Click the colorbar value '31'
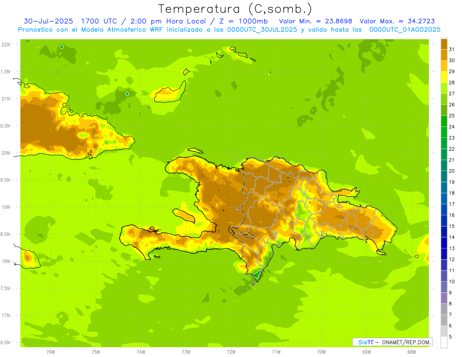Viewport: 462px width, 357px height. [452, 49]
